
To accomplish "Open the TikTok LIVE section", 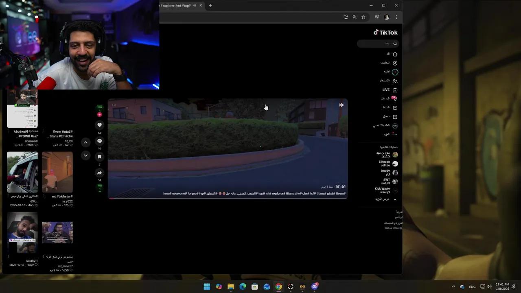I will [x=386, y=90].
